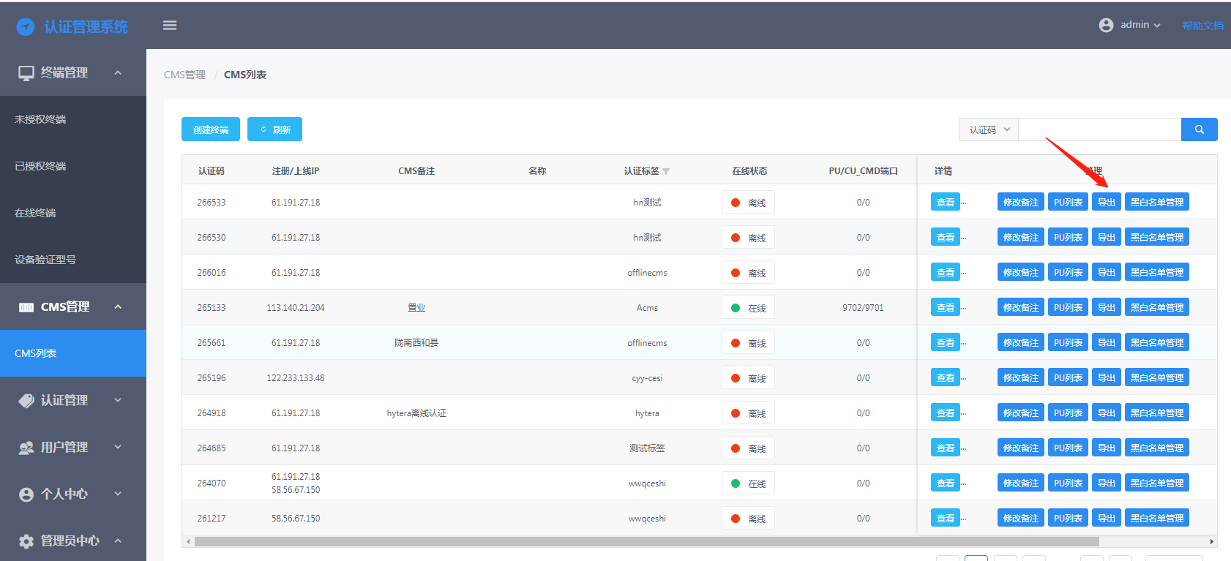This screenshot has height=561, width=1231.
Task: Click the admin user avatar icon
Action: (1106, 25)
